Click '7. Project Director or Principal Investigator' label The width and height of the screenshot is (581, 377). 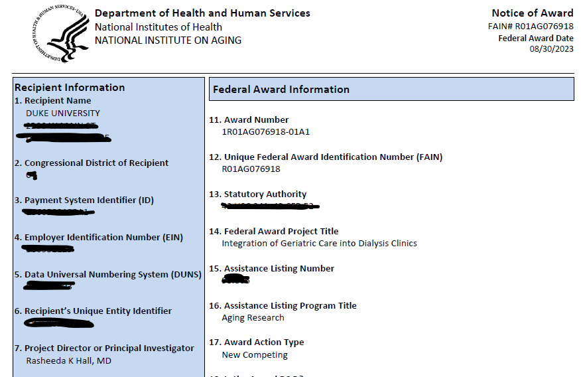click(x=104, y=348)
